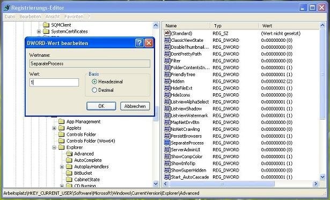Select the AutoComplete key
Image resolution: width=330 pixels, height=200 pixels.
(x=88, y=160)
